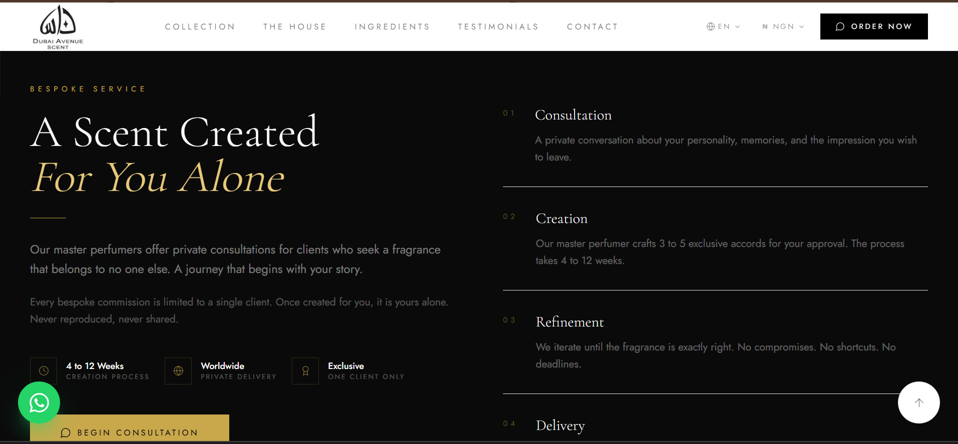Click the Begin Consultation button
Screen dimensions: 958x444
point(130,428)
